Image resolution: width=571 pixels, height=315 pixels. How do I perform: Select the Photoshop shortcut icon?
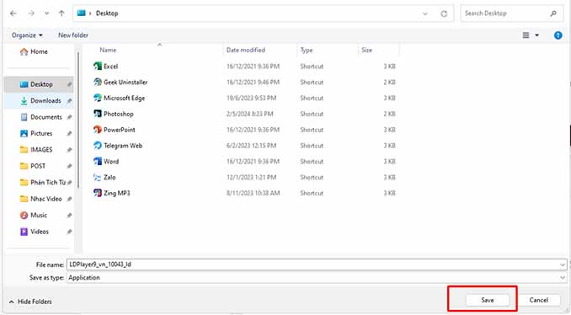coord(98,114)
